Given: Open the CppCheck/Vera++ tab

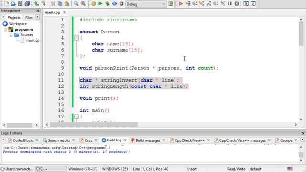Looking at the screenshot, I should pos(189,140).
